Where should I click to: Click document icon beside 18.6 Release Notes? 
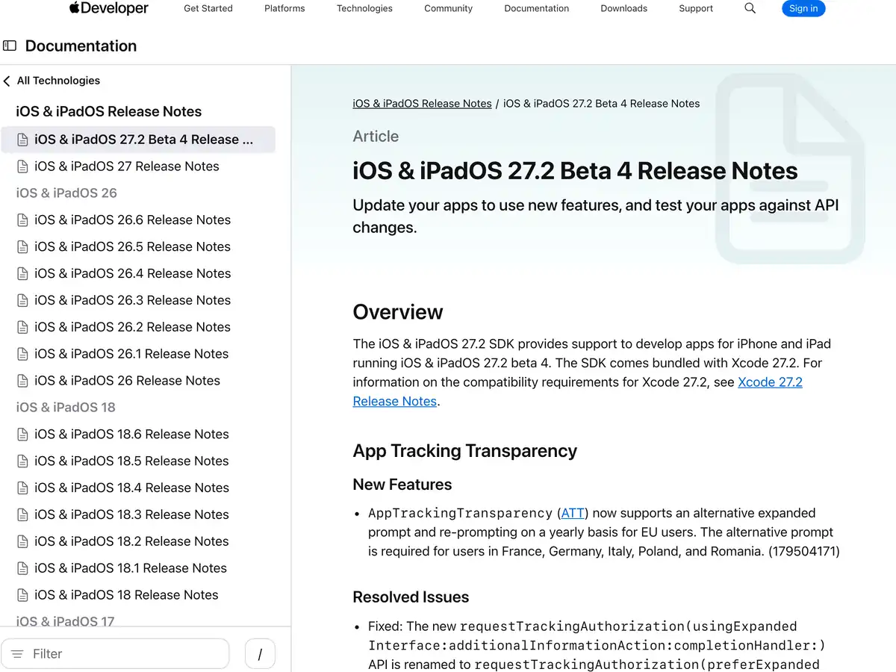[x=22, y=435]
